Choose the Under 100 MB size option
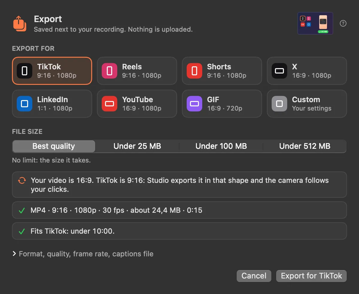 pyautogui.click(x=221, y=146)
